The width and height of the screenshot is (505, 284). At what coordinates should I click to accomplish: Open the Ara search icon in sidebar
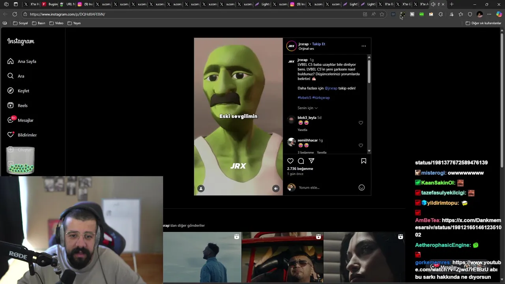(x=11, y=76)
